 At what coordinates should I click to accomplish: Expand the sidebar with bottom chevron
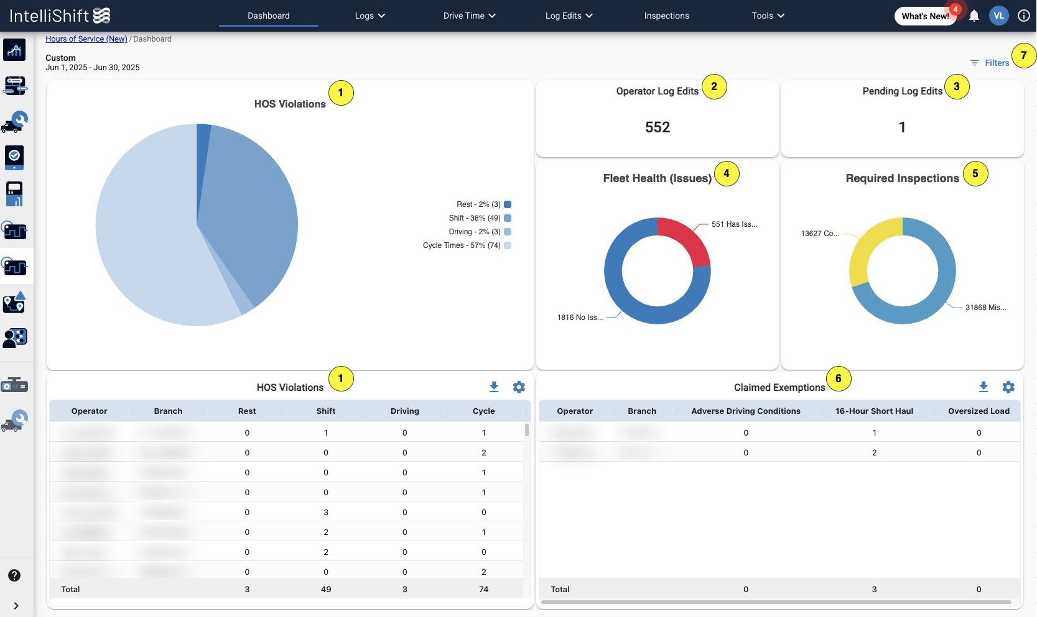coord(16,606)
